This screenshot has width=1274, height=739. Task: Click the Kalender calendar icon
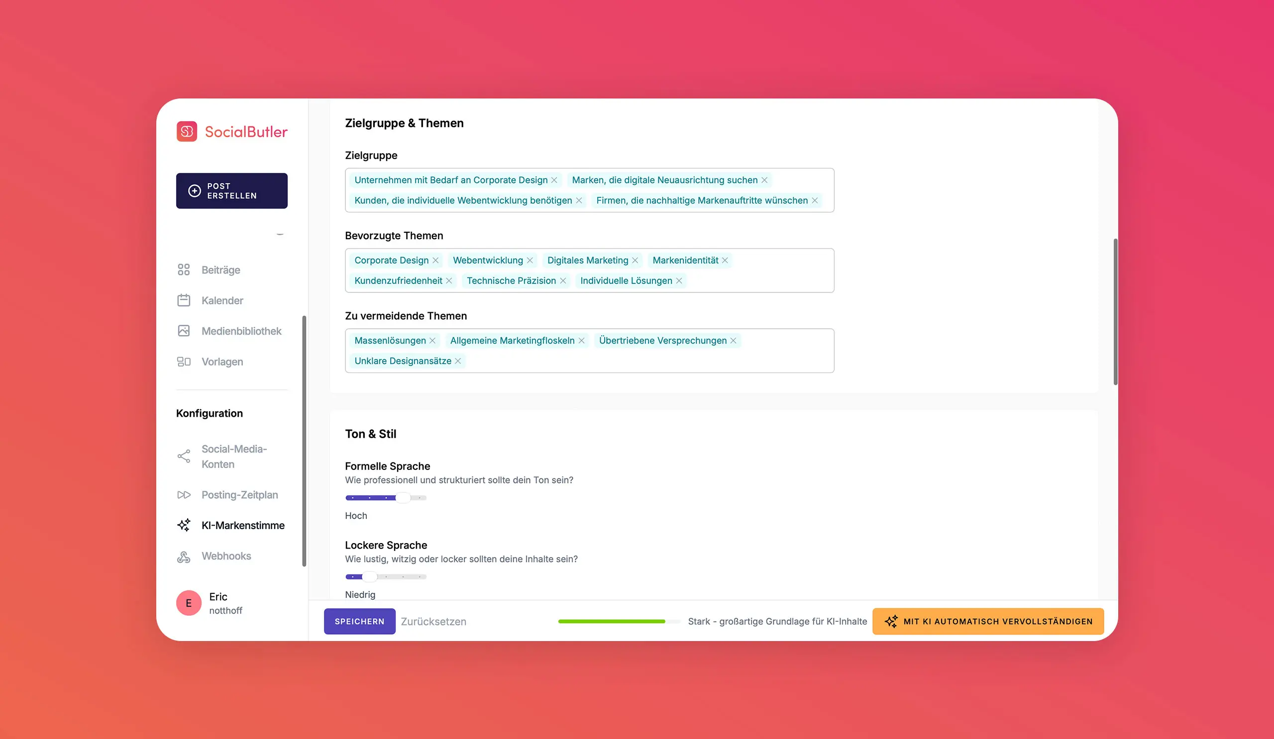(184, 300)
